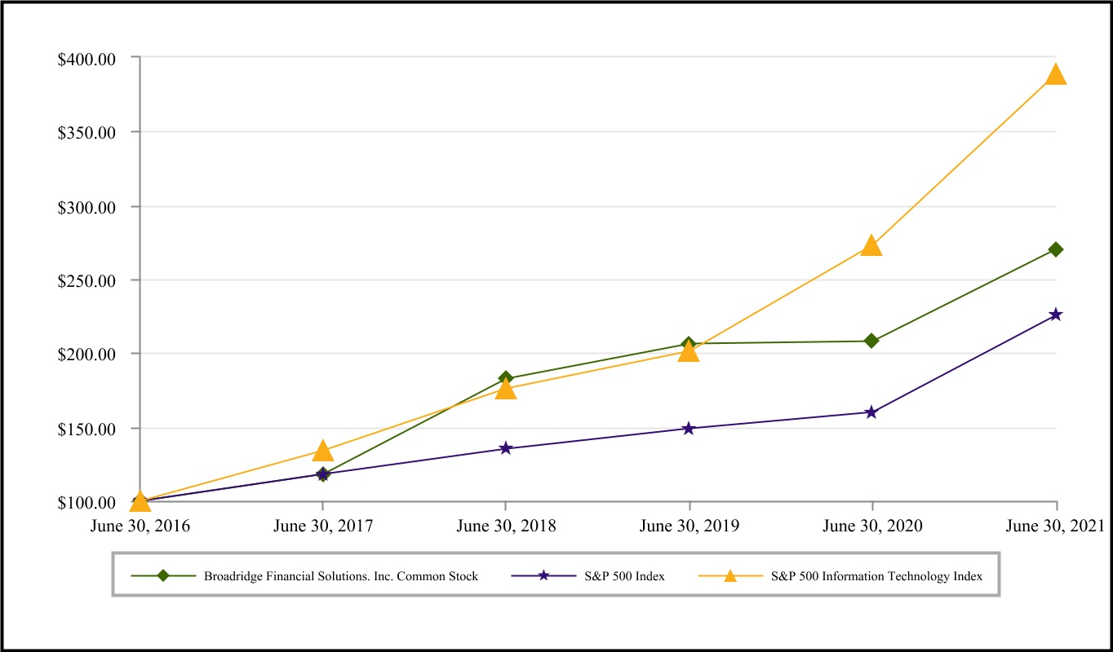1113x652 pixels.
Task: Click the green diamond icon in the legend
Action: (163, 576)
